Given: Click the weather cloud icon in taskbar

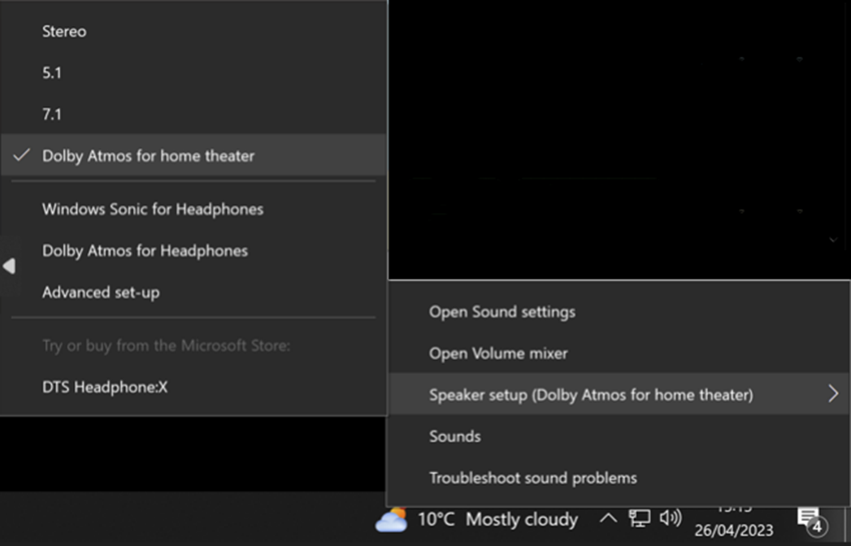Looking at the screenshot, I should click(x=392, y=519).
